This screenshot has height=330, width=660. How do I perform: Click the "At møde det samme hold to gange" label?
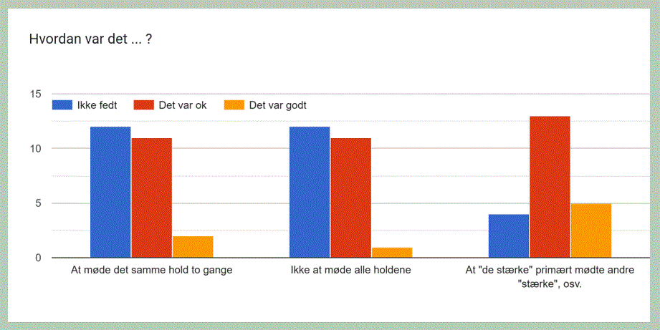151,271
